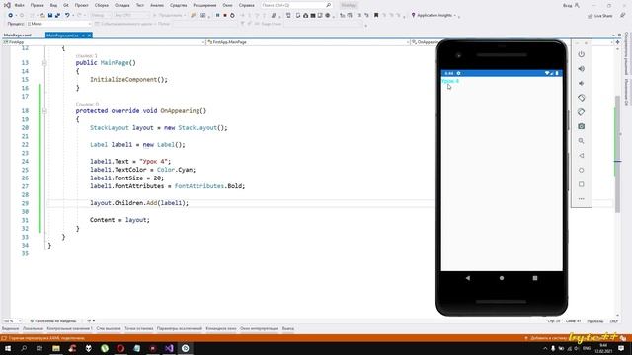Click the Save icon in toolbar
The width and height of the screenshot is (632, 355).
50,16
